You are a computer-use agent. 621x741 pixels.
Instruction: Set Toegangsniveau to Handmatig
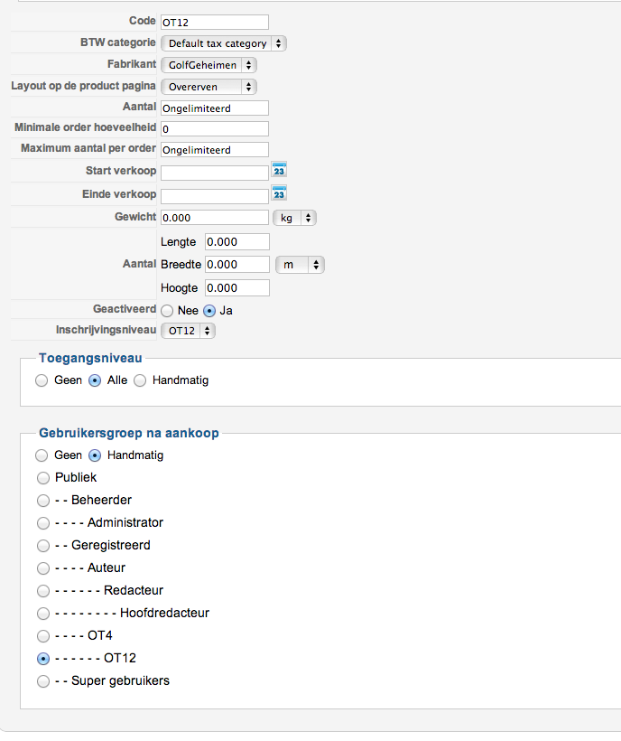coord(140,381)
